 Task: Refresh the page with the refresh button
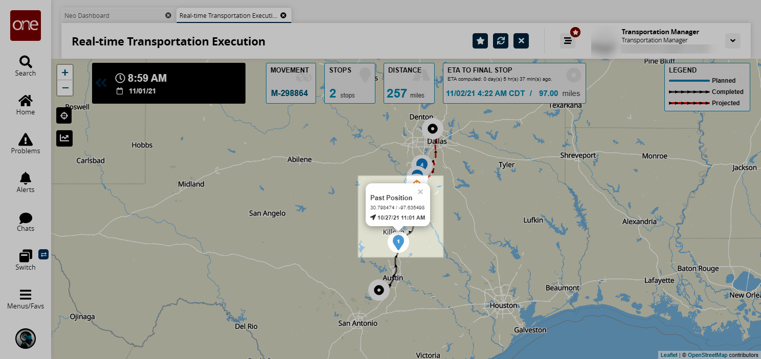click(x=501, y=41)
